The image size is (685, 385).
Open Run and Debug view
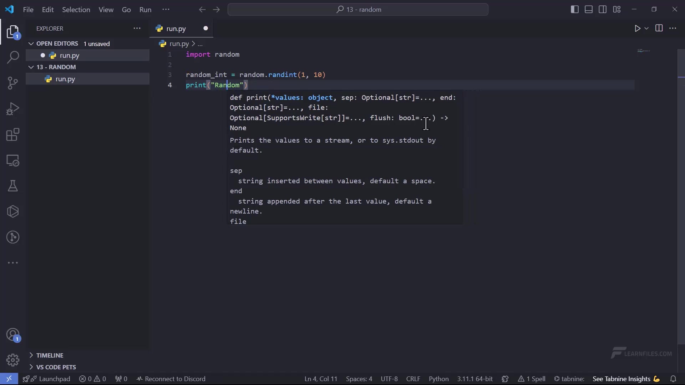[13, 109]
